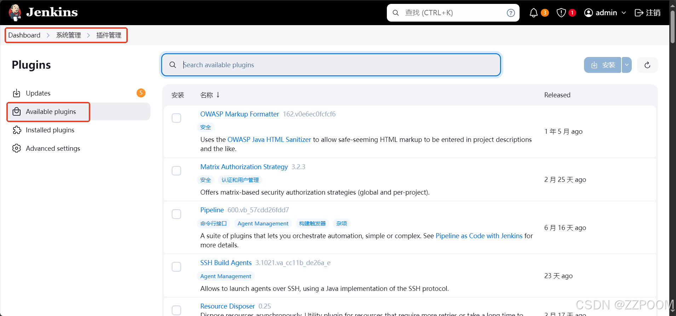This screenshot has height=316, width=676.
Task: Tick checkbox for OWASP Markup Formatter
Action: pyautogui.click(x=176, y=118)
